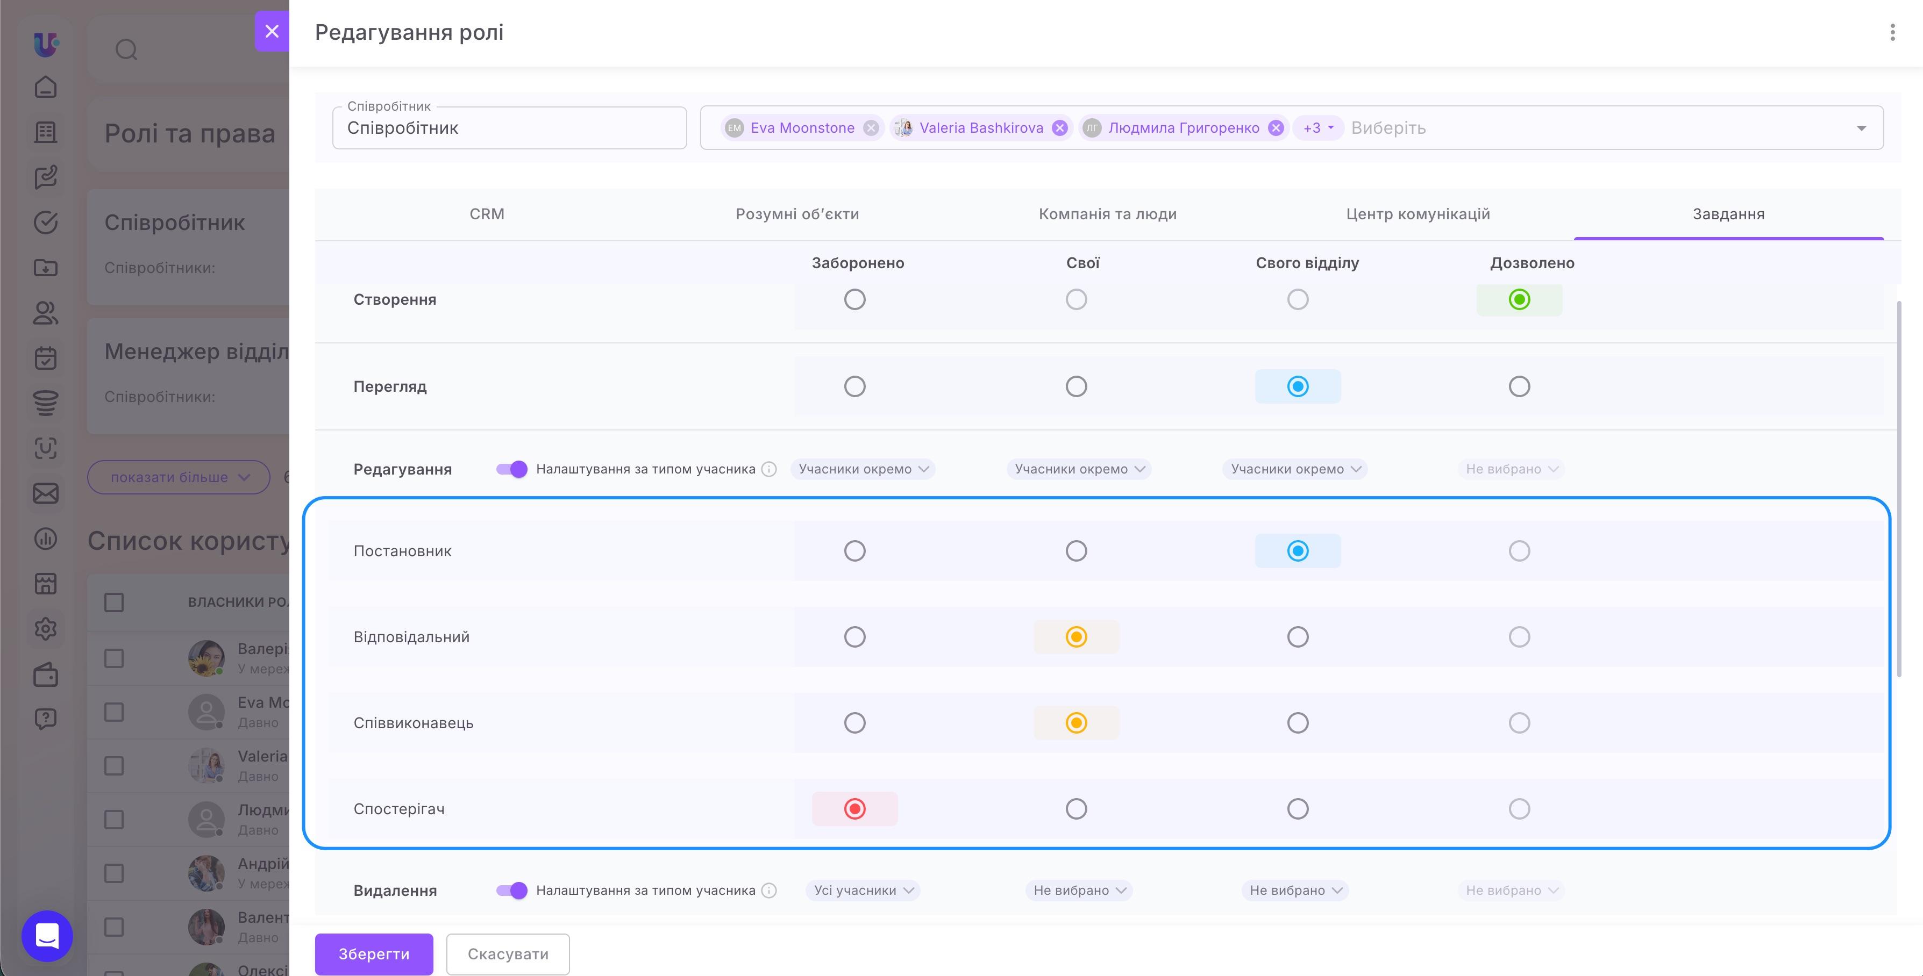
Task: Remove Людмила Григоренко chip from role
Action: [1276, 127]
